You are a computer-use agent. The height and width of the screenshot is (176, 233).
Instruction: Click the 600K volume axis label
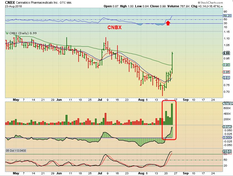[227, 108]
